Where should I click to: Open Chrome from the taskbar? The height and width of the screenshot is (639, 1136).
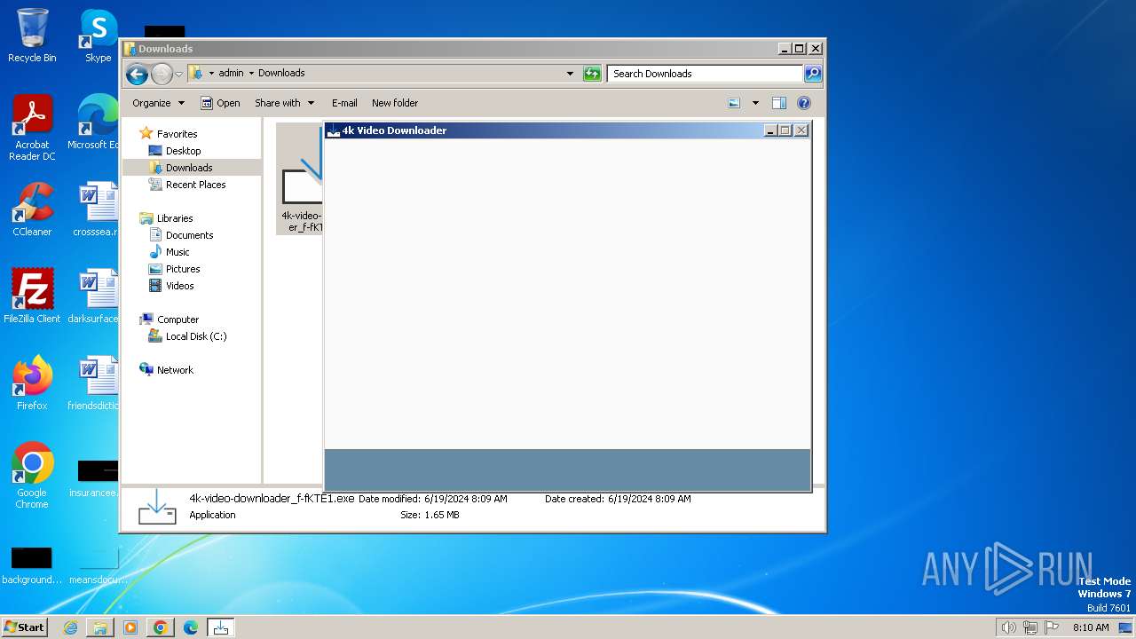click(x=161, y=627)
